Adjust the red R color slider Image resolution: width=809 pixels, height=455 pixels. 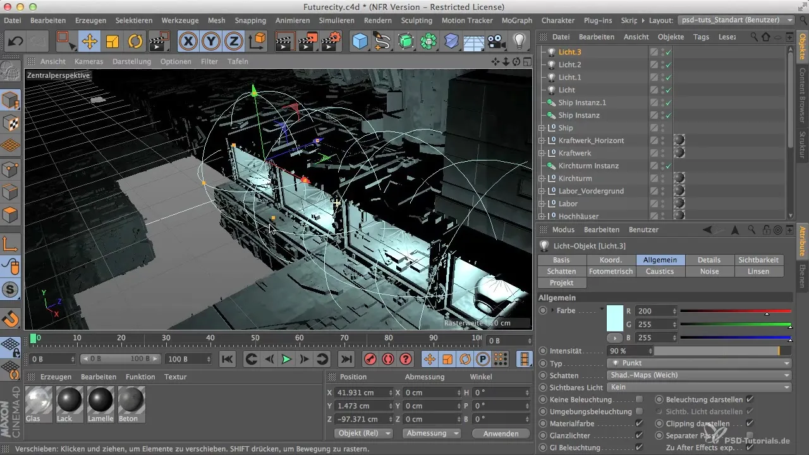736,311
